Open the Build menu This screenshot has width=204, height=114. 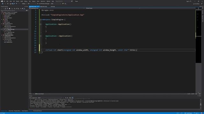(22, 1)
